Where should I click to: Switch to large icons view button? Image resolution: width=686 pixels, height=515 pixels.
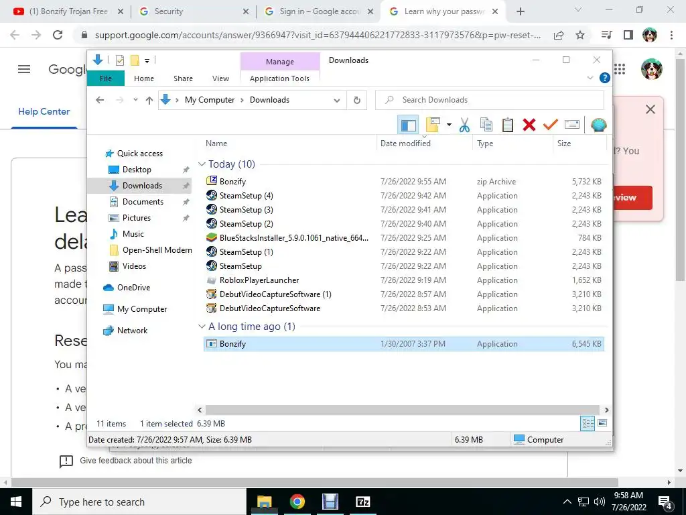[602, 423]
